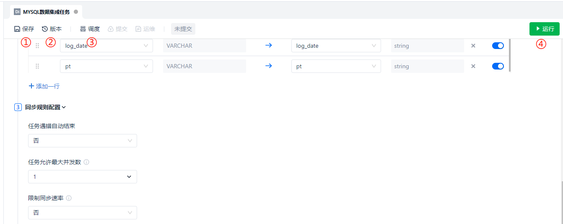Image resolution: width=563 pixels, height=224 pixels.
Task: Click 添加一行 to add a row
Action: (x=44, y=86)
